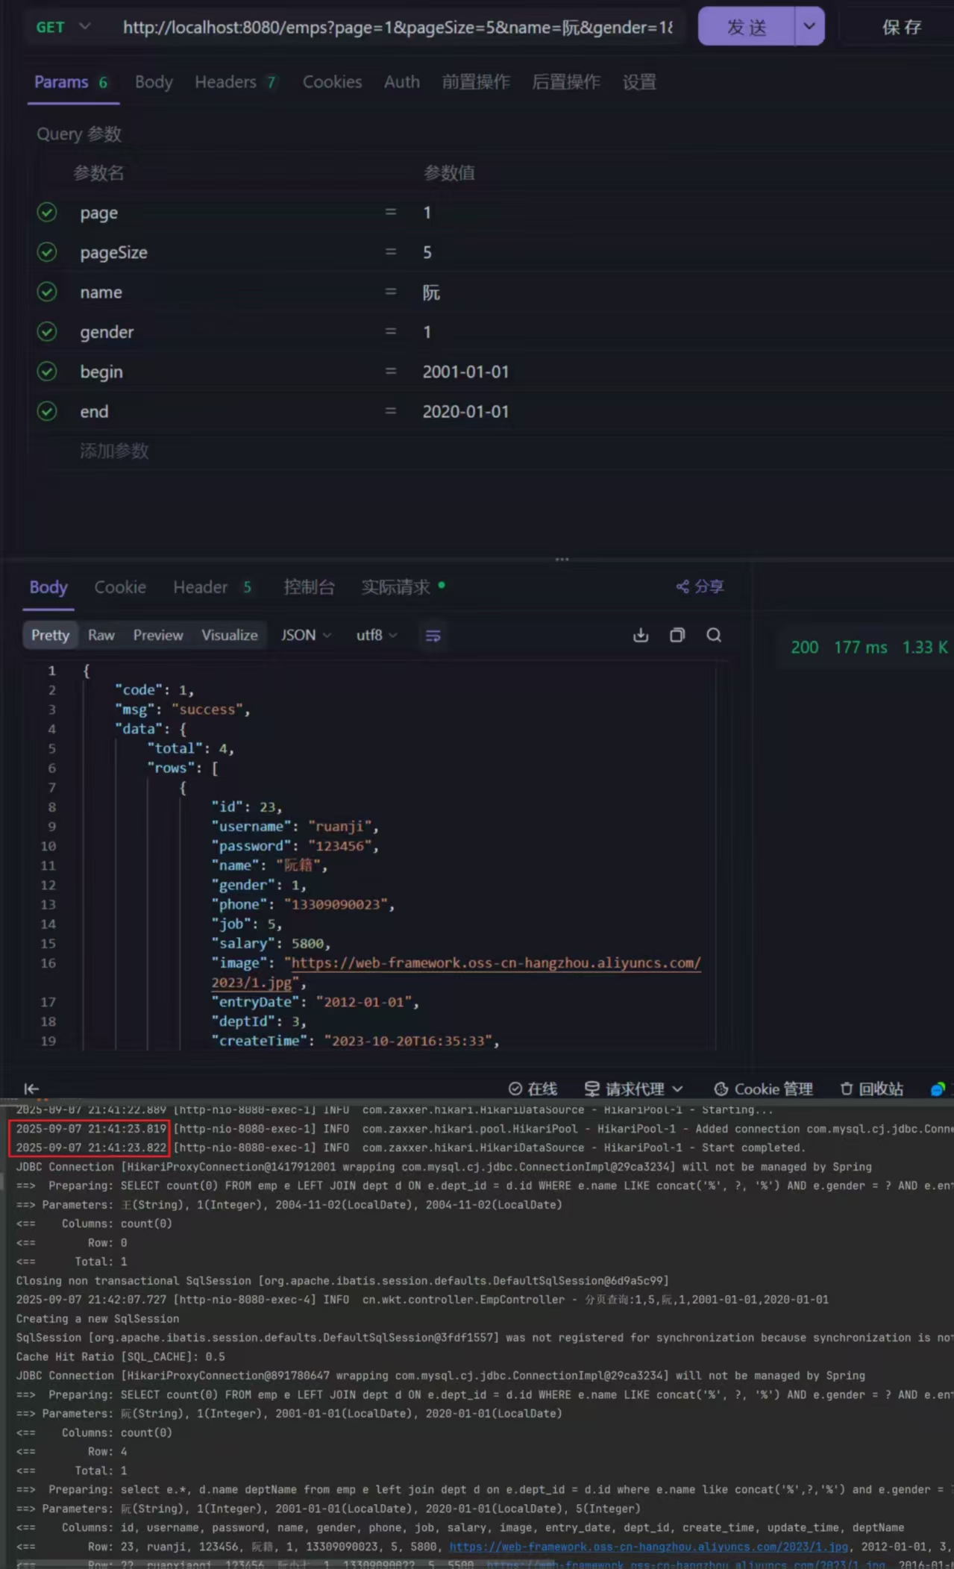Open the recycle bin (回收站)
The width and height of the screenshot is (954, 1569).
pos(871,1089)
